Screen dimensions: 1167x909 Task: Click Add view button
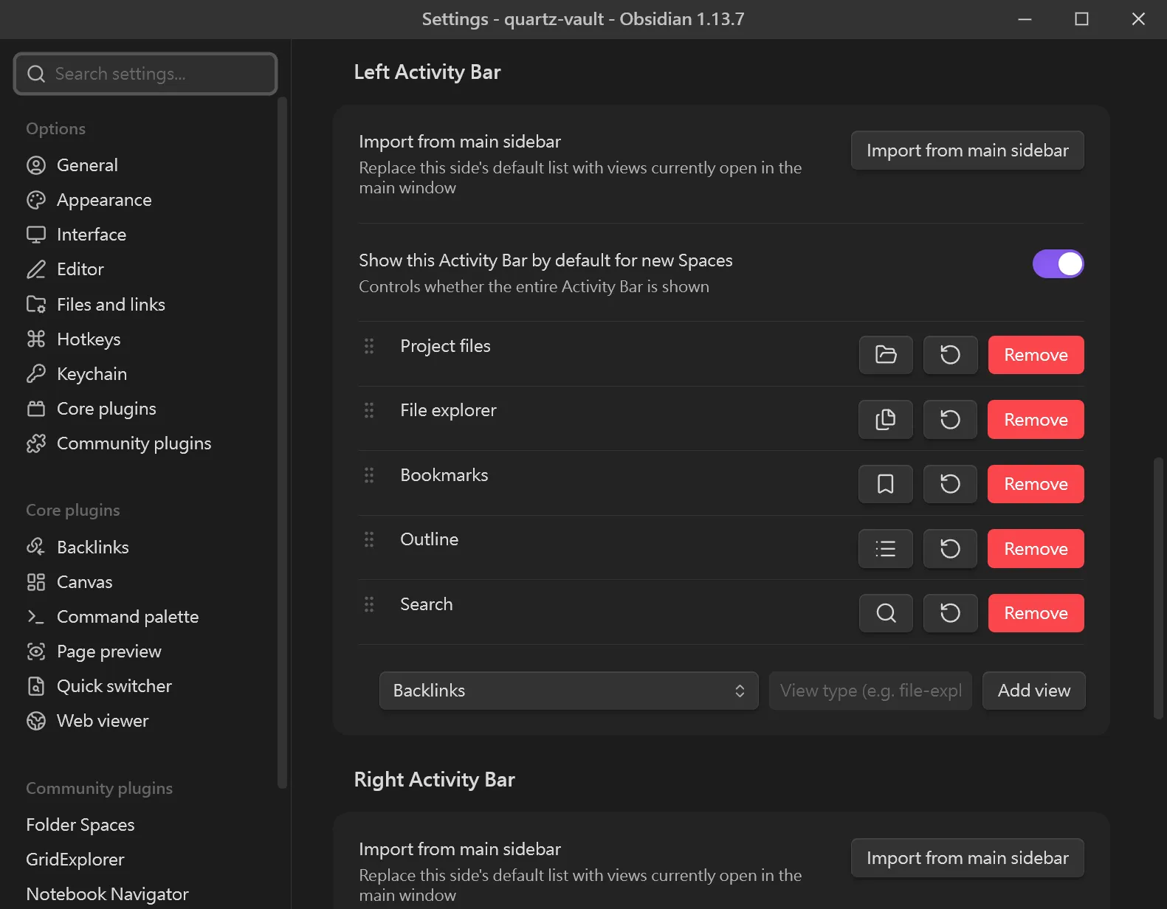coord(1033,691)
